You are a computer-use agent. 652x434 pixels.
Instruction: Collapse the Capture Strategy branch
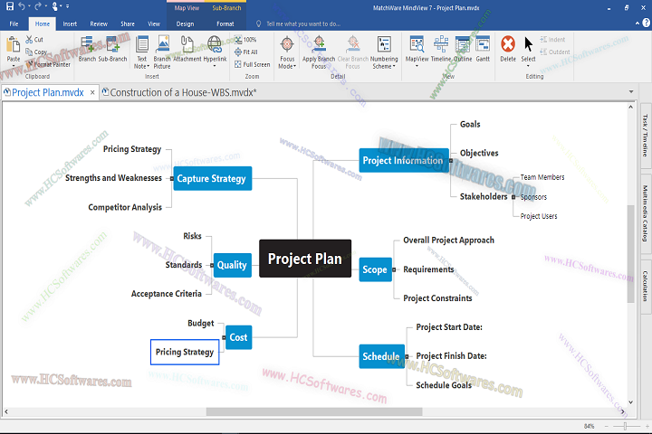[172, 179]
